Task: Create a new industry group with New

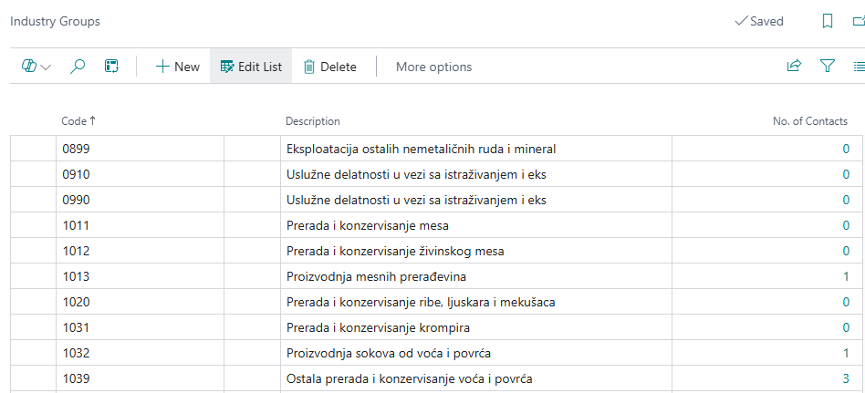Action: point(177,67)
